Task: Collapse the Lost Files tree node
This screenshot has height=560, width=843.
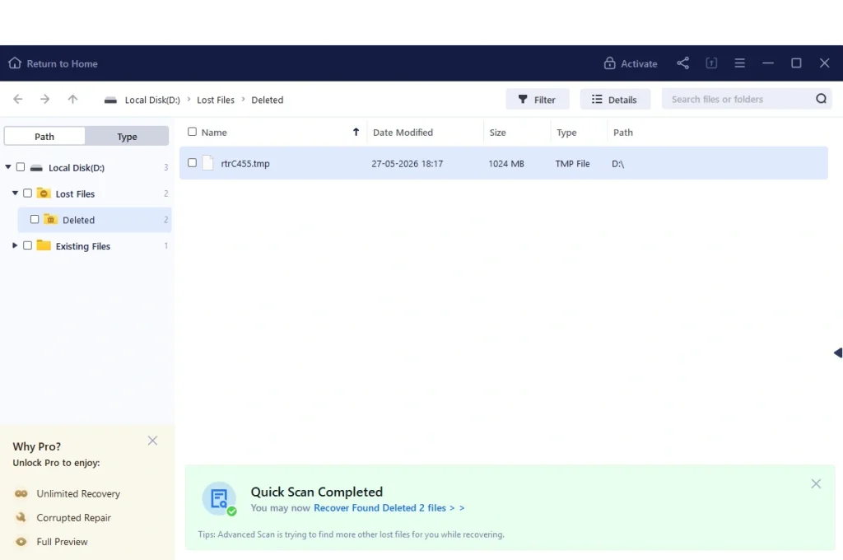Action: [15, 194]
